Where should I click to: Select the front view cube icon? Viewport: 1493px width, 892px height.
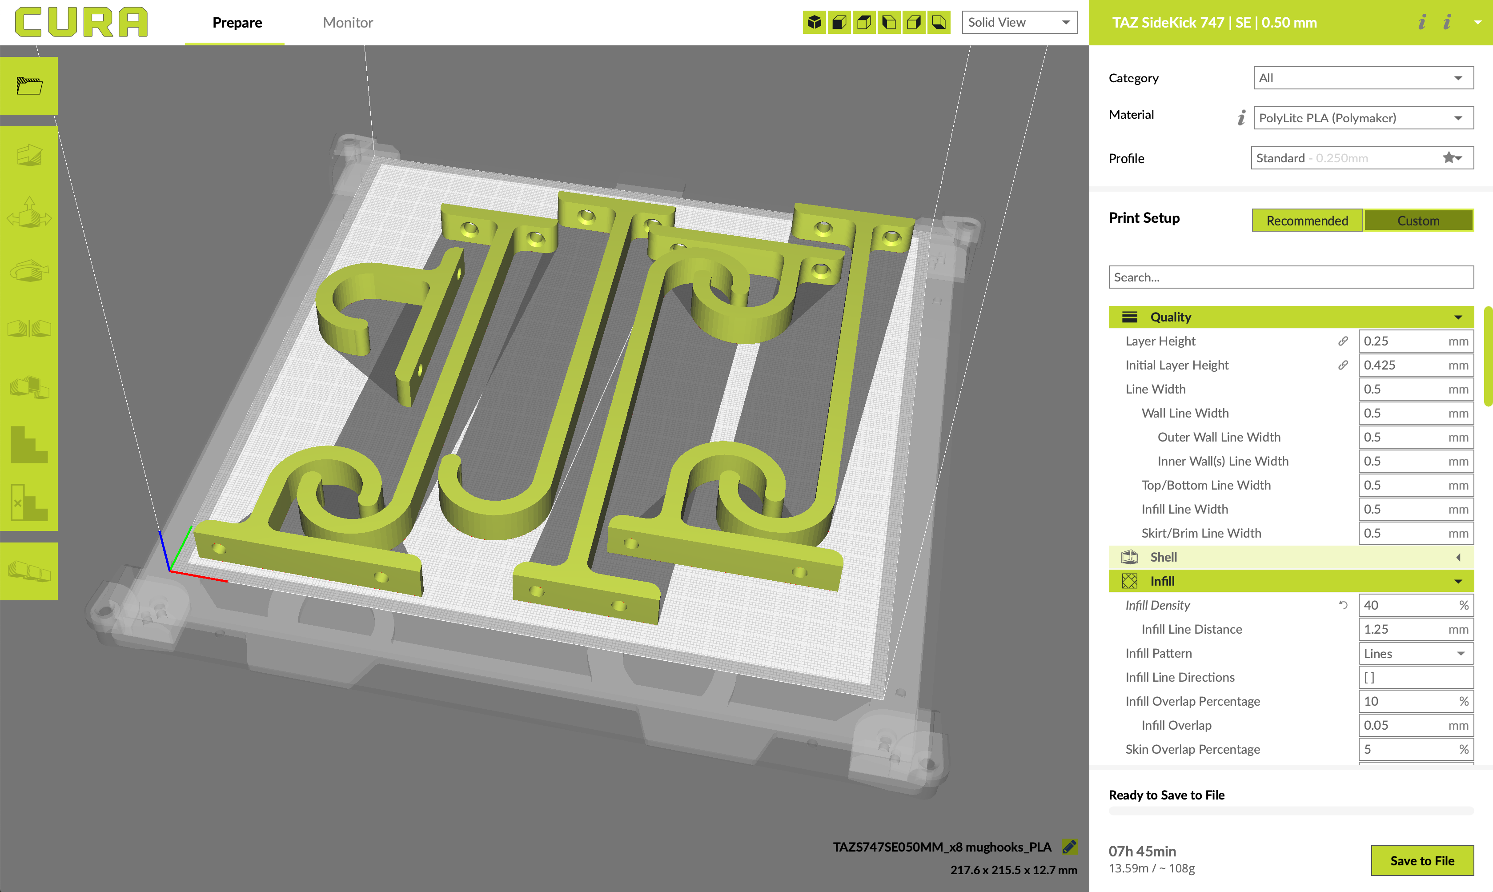click(839, 23)
